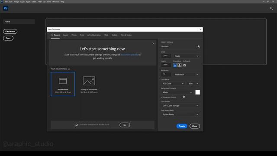Click the Photoshop Ps logo icon
Image resolution: width=277 pixels, height=156 pixels.
[6, 8]
